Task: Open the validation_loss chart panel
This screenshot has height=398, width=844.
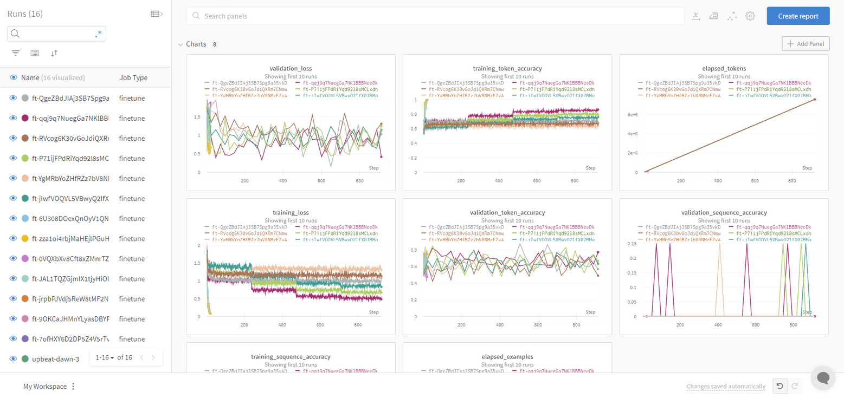Action: [x=291, y=122]
